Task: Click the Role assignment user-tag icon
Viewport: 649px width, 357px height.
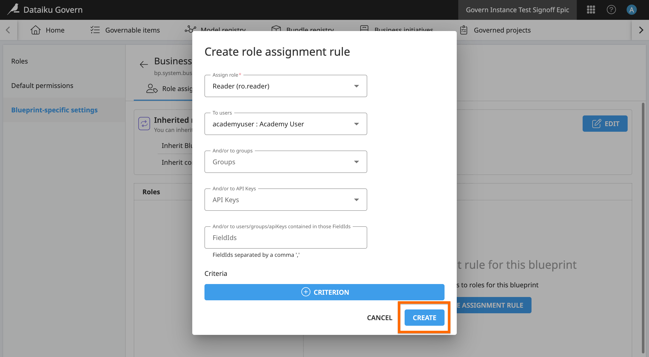Action: point(152,88)
